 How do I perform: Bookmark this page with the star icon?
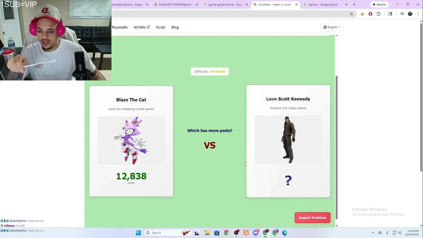tap(351, 14)
